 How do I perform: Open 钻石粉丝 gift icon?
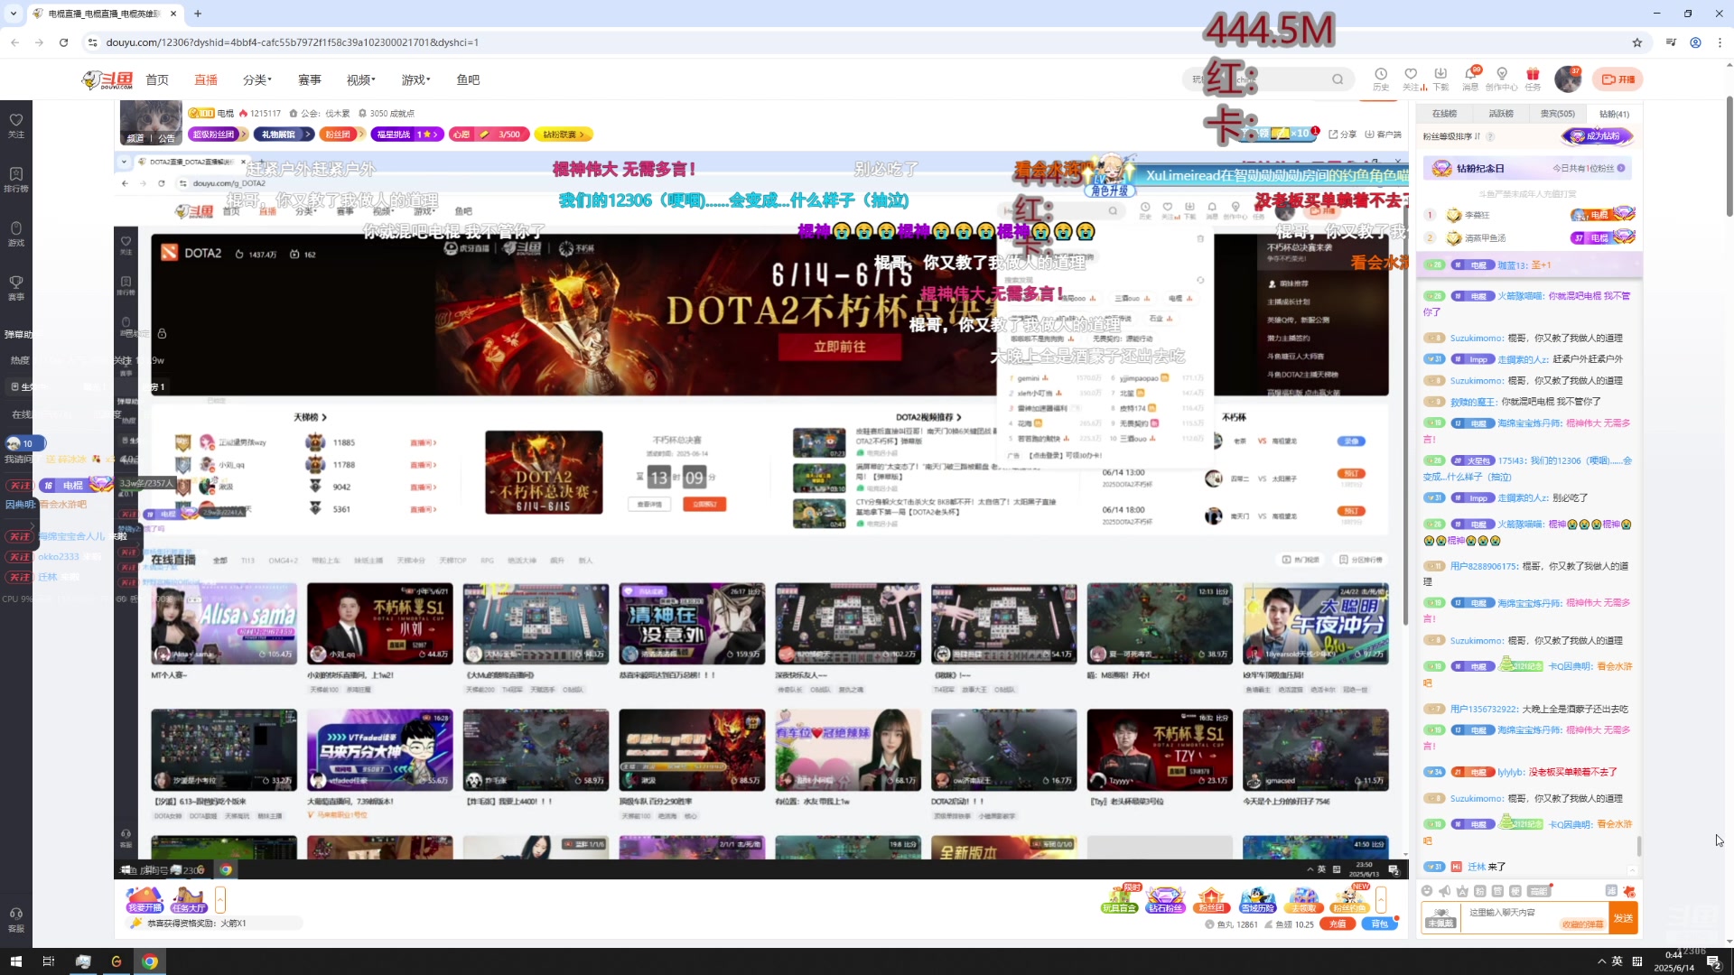[x=1165, y=900]
